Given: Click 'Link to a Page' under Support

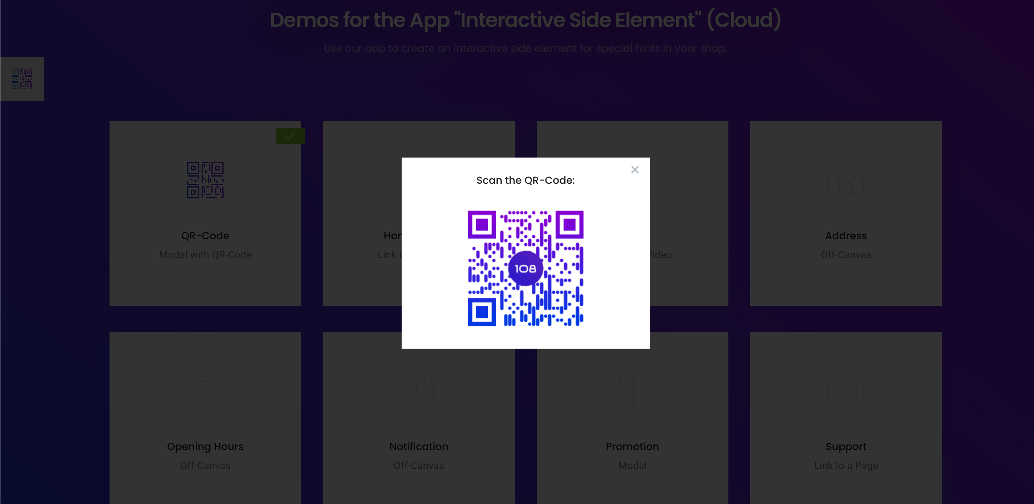Looking at the screenshot, I should (x=846, y=465).
